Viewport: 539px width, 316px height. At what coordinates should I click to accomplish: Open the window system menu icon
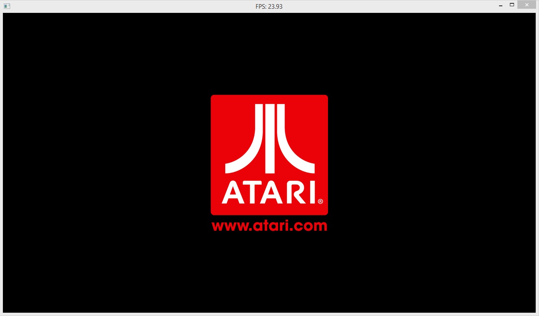pyautogui.click(x=7, y=6)
